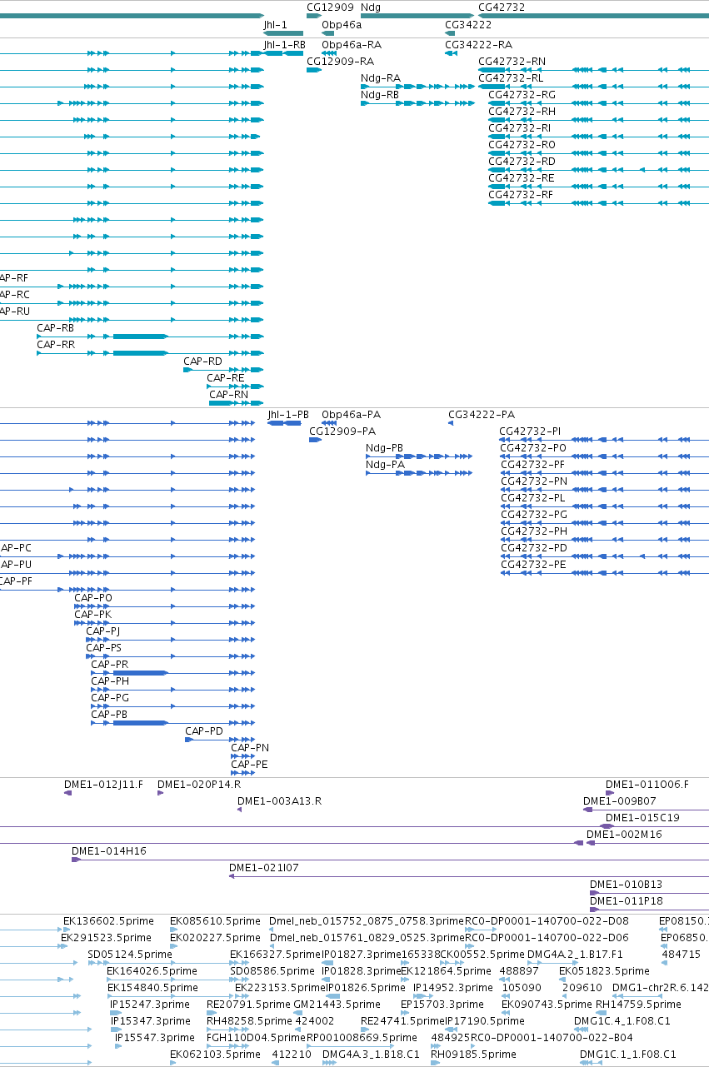Select the CAP-PK protein label
709x1067 pixels.
[92, 614]
